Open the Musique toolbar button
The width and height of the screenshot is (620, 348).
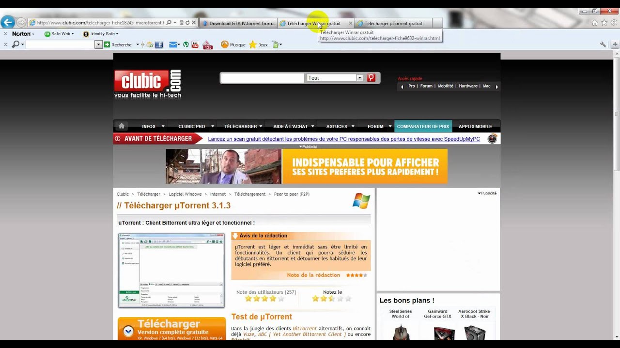[x=233, y=44]
